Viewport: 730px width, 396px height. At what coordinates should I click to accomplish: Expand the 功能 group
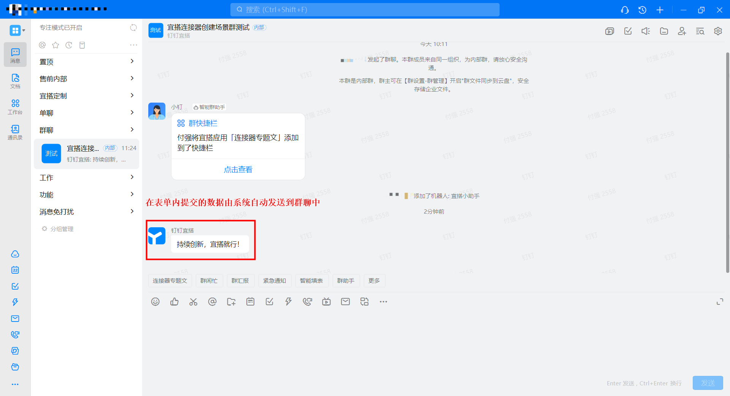click(87, 195)
